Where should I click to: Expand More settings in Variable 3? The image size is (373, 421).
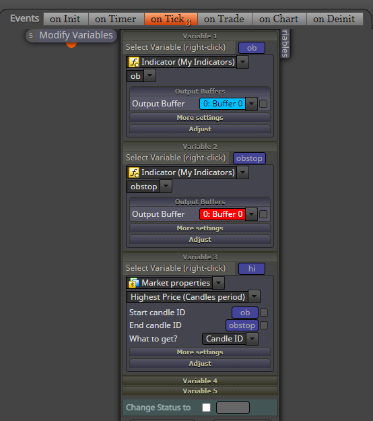point(200,352)
